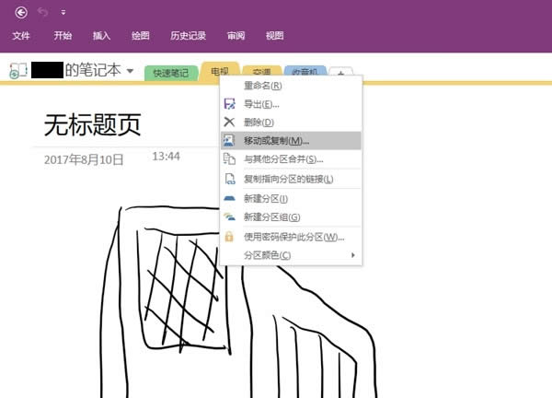Click the 新建分区 section icon
Image resolution: width=552 pixels, height=398 pixels.
click(x=230, y=198)
